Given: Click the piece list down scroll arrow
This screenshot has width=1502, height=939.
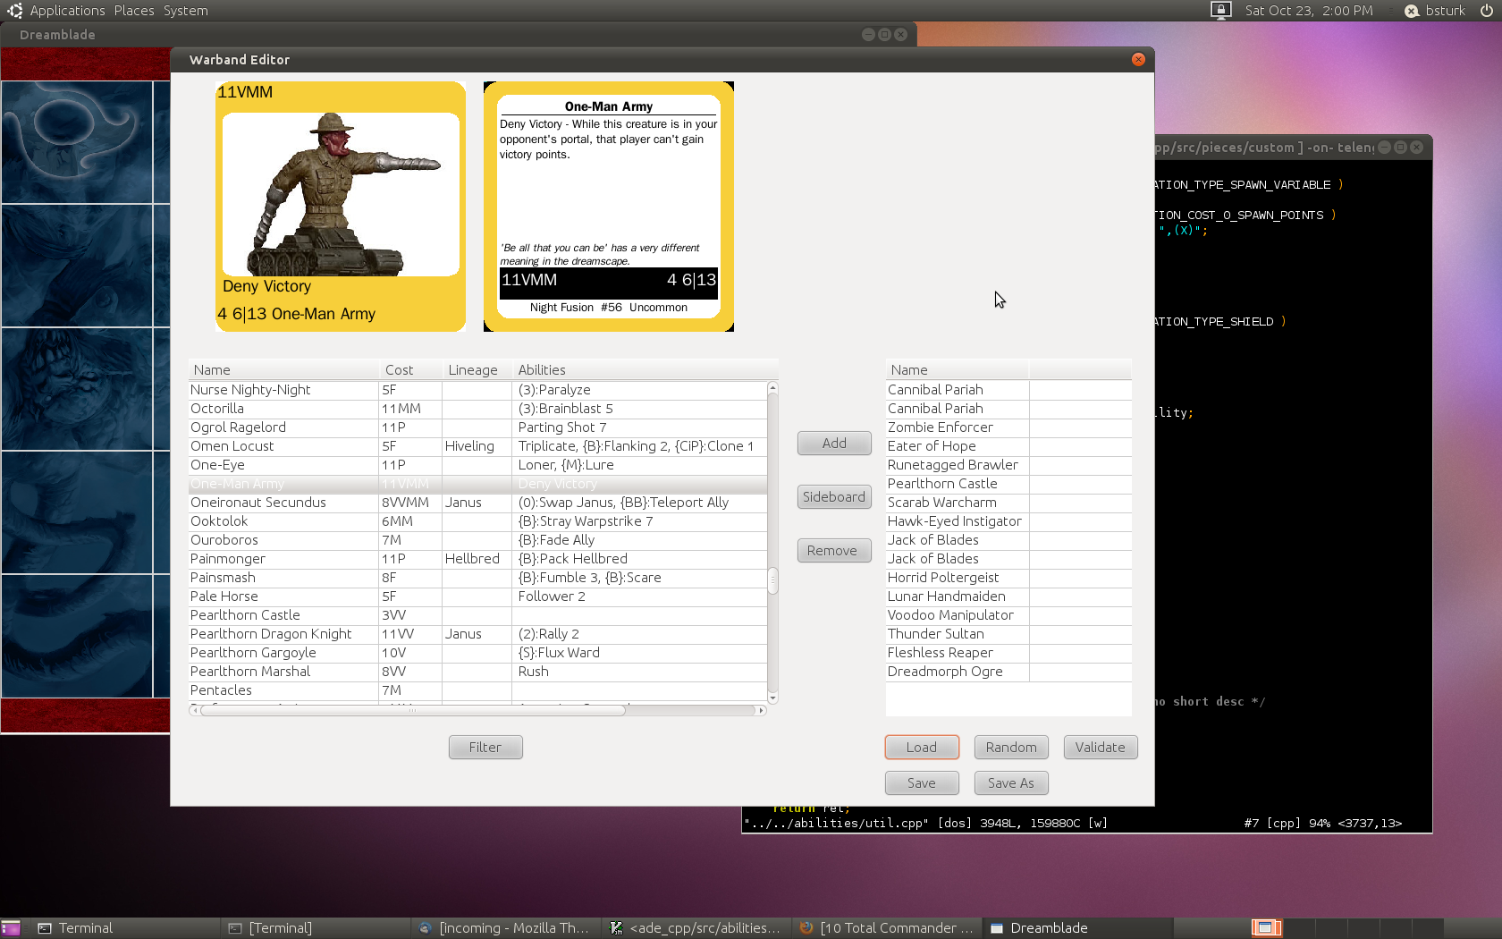Looking at the screenshot, I should [x=772, y=698].
